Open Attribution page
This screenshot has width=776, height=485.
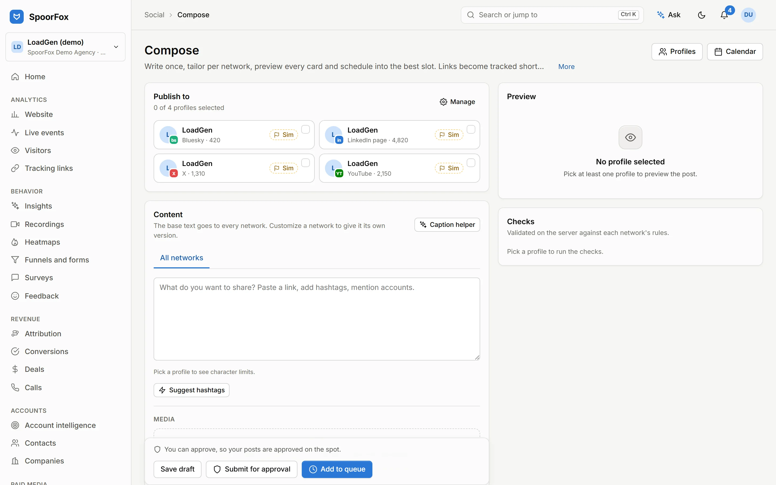click(x=65, y=334)
